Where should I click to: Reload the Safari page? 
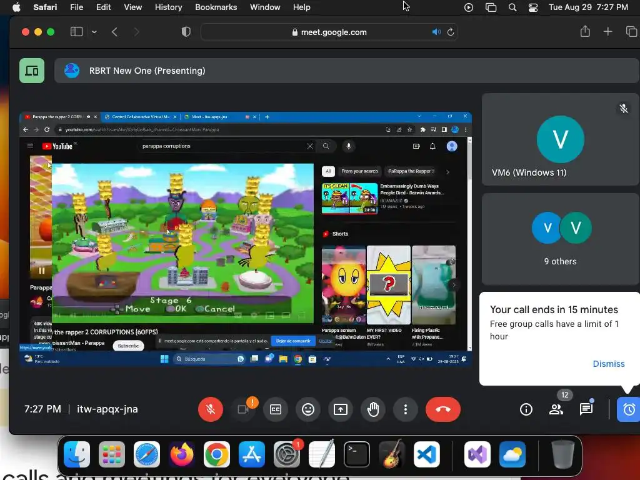pyautogui.click(x=451, y=32)
